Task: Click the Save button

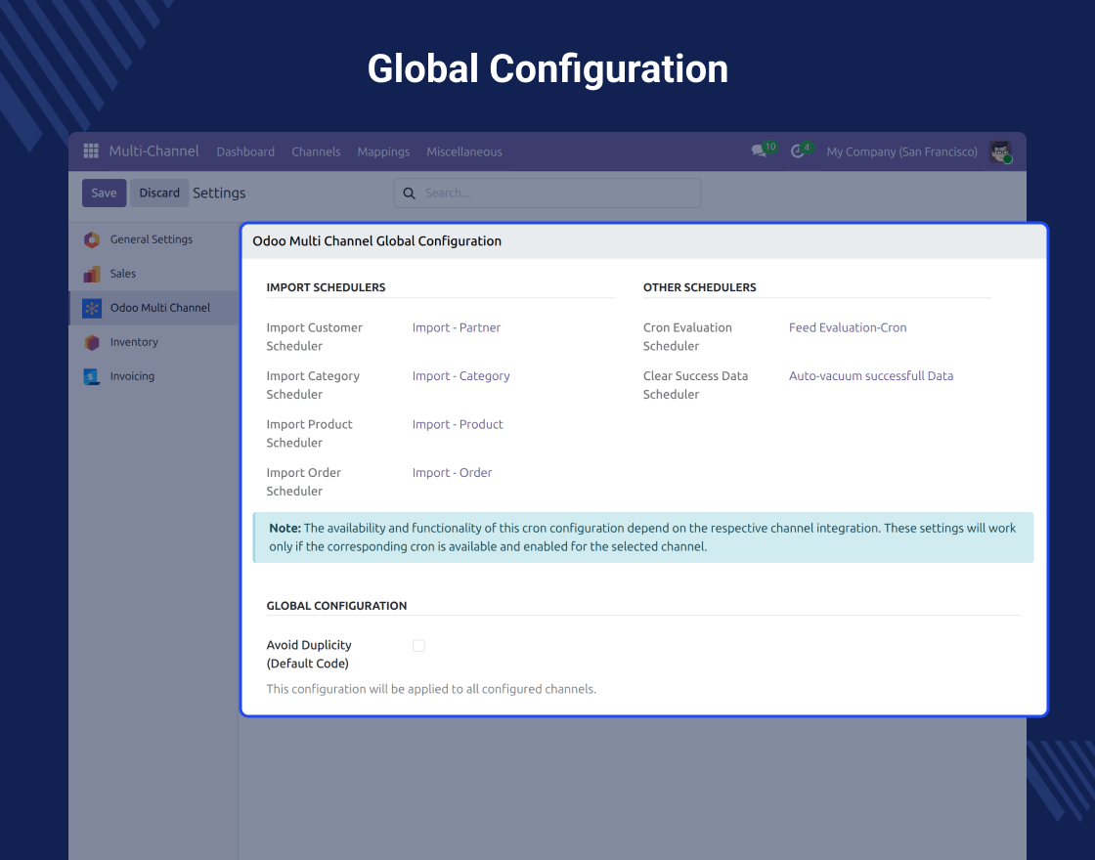Action: point(104,193)
